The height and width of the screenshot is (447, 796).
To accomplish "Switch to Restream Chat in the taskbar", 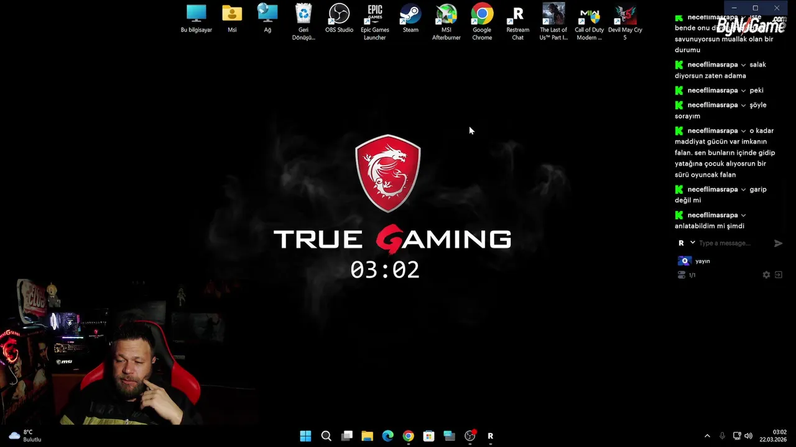I will coord(490,436).
